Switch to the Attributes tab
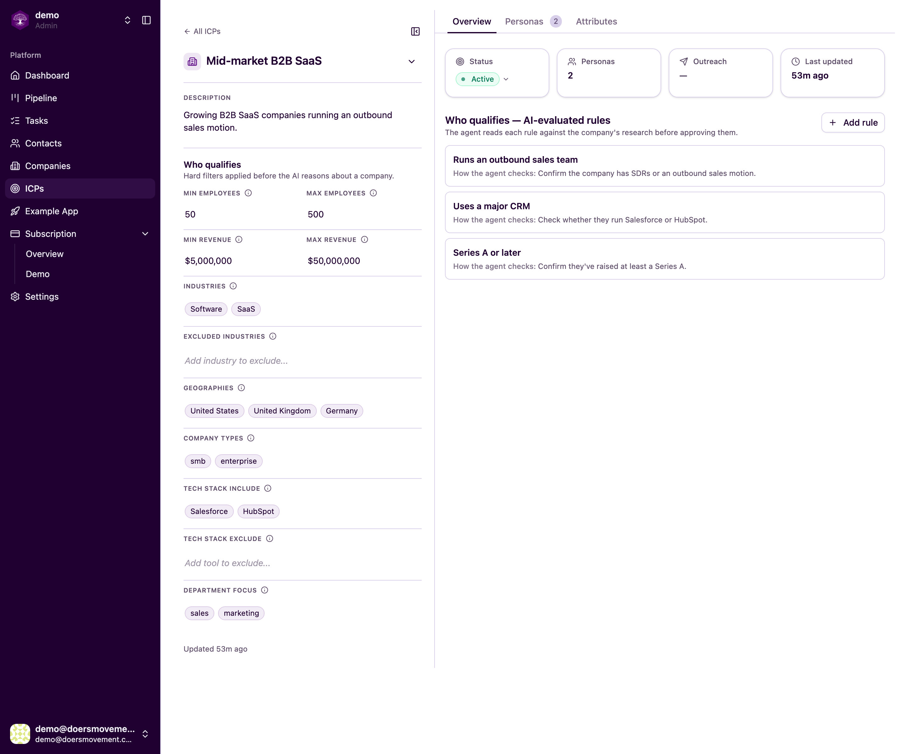The height and width of the screenshot is (754, 905). [x=596, y=22]
